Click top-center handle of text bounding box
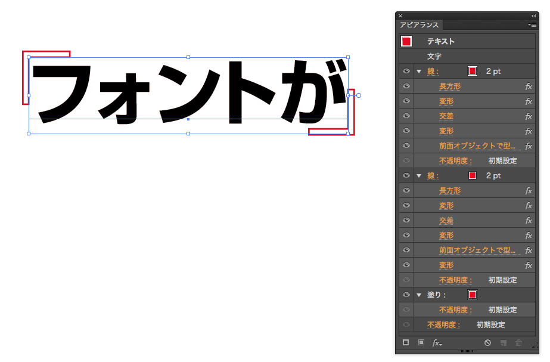This screenshot has height=362, width=550. tap(188, 57)
